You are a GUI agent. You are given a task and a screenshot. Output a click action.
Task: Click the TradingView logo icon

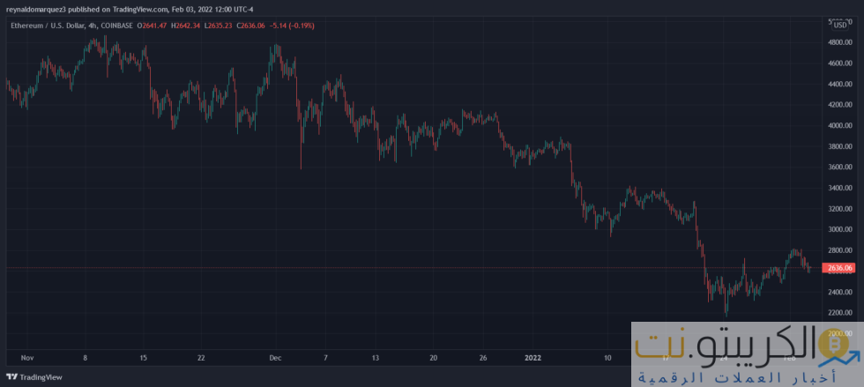tap(11, 376)
